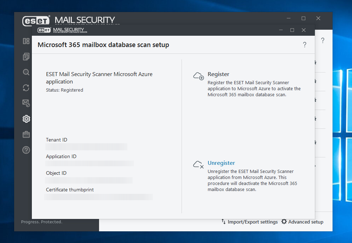Image resolution: width=352 pixels, height=243 pixels.
Task: Click the Update arrows sidebar icon
Action: pyautogui.click(x=26, y=88)
